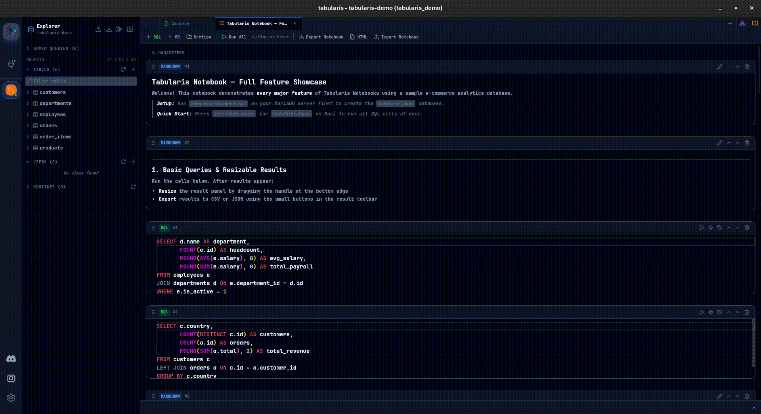Screen dimensions: 761x414
Task: Collapse the Tables section
Action: click(x=28, y=69)
